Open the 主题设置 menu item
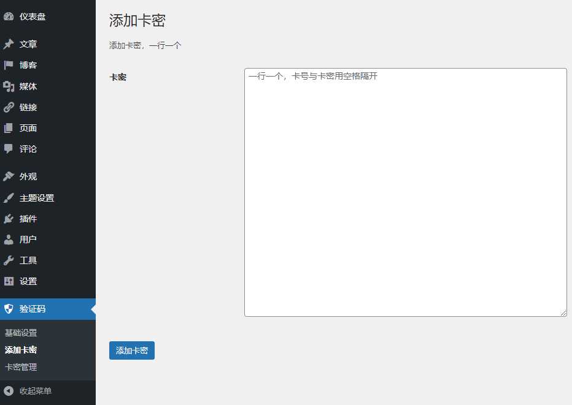This screenshot has width=572, height=405. [x=48, y=198]
